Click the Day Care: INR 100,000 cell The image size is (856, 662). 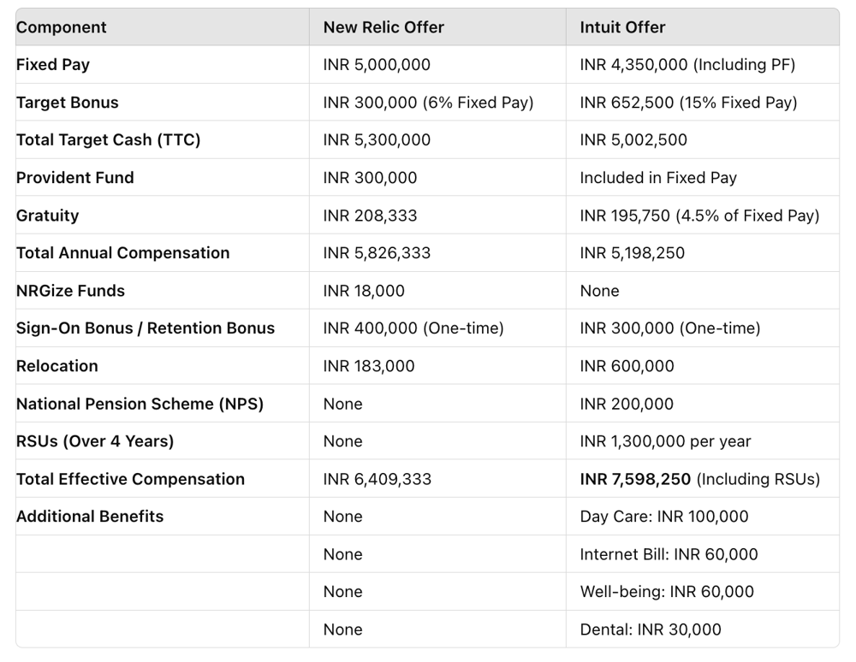pyautogui.click(x=664, y=517)
